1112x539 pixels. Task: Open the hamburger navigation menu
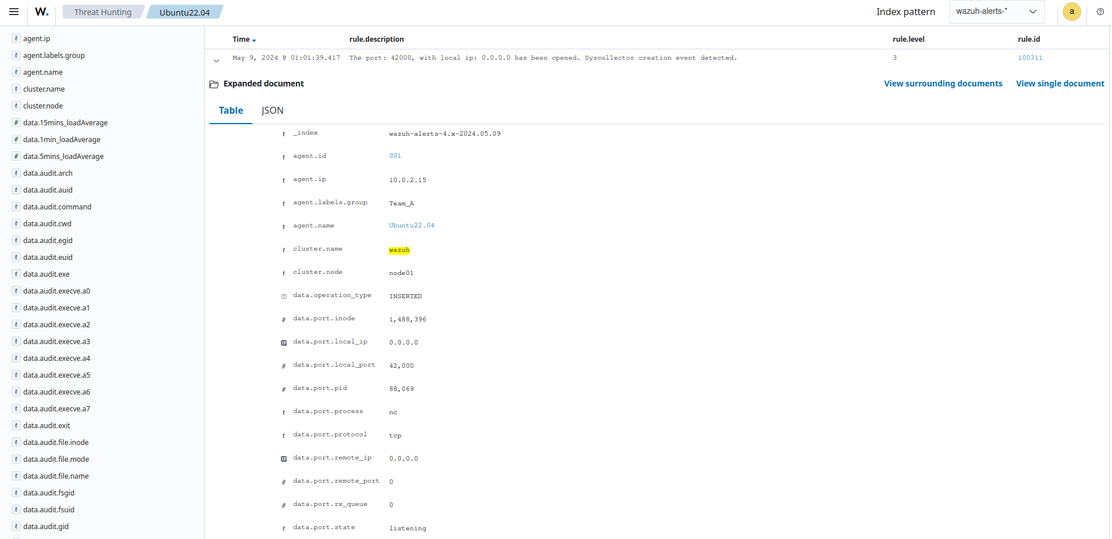(x=14, y=12)
